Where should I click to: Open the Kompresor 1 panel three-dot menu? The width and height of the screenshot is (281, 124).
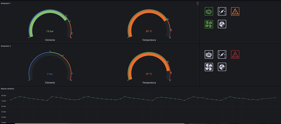(x=198, y=3)
